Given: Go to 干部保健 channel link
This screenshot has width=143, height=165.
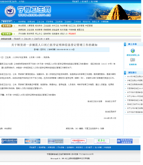Looking at the screenshot, I should (72, 30).
